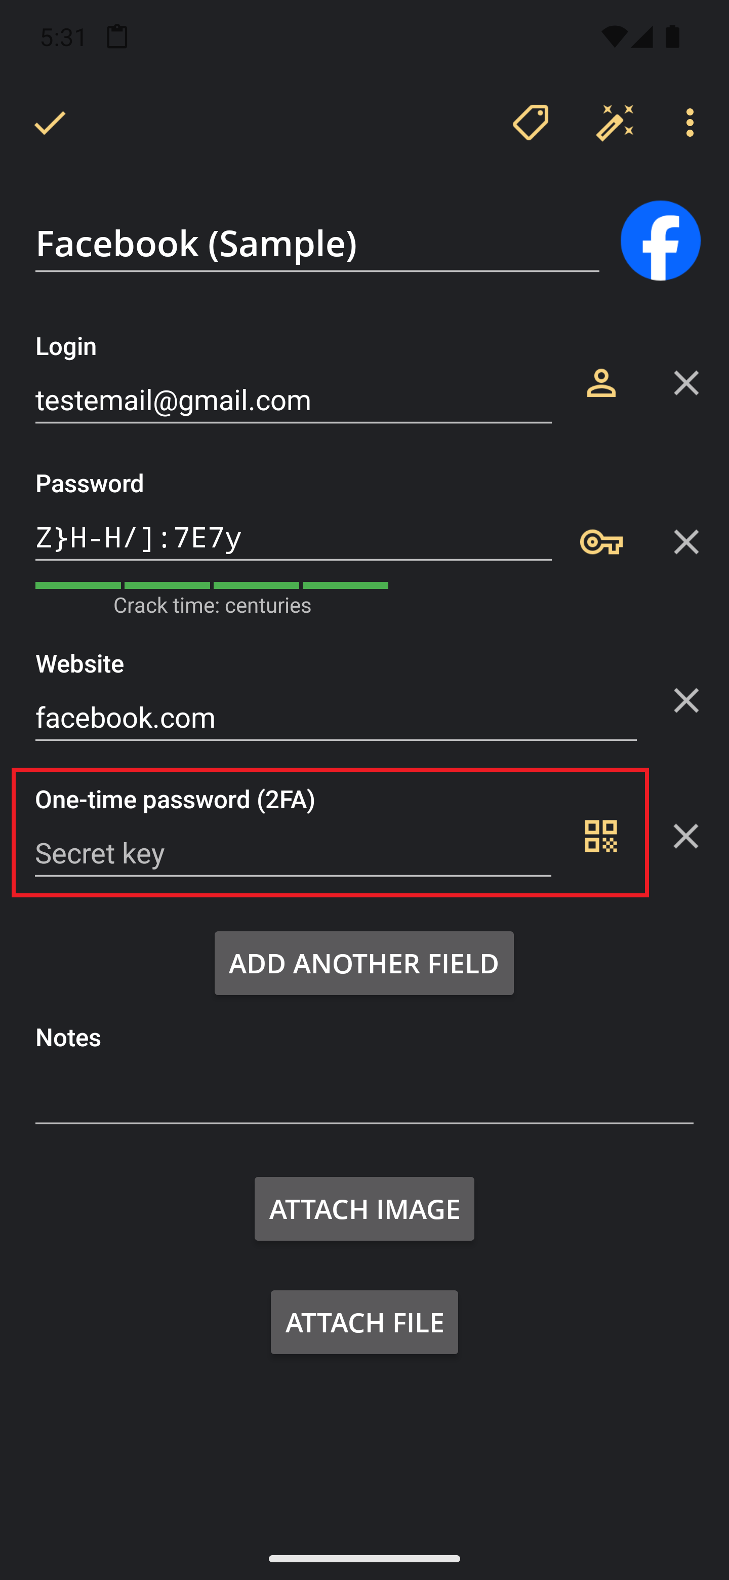729x1580 pixels.
Task: Tap the password strength bar
Action: coord(212,586)
